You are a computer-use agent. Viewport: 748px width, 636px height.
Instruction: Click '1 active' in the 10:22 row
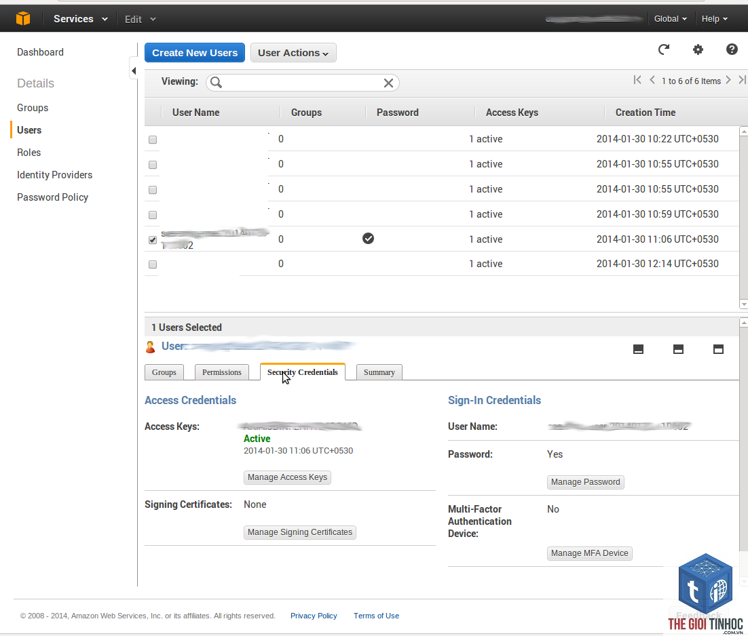click(x=485, y=138)
